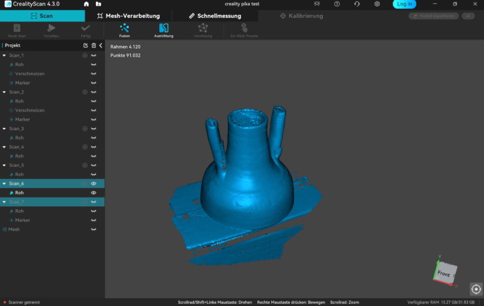This screenshot has height=306, width=484.
Task: Open the Mesh-Verarbeitung tab
Action: (x=128, y=16)
